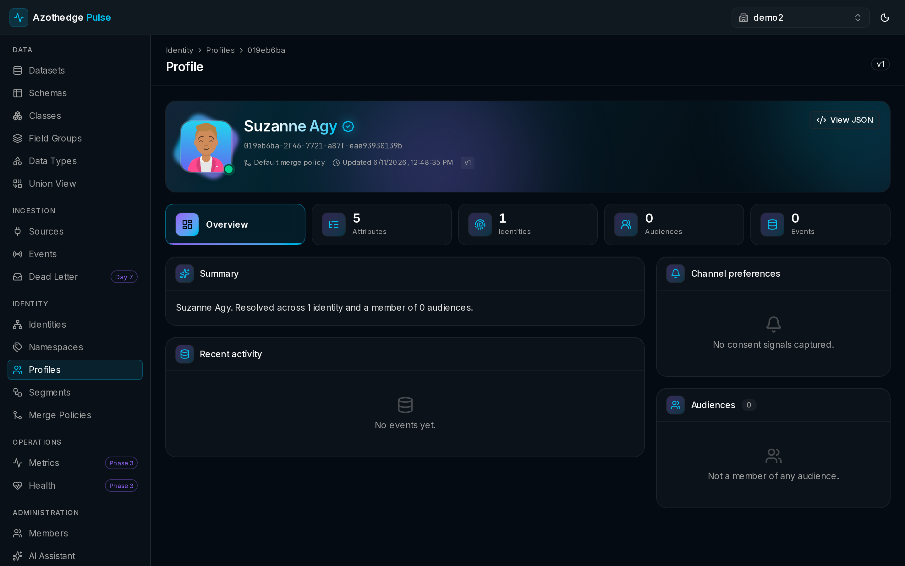Click the Datasets database icon
Viewport: 905px width, 566px height.
point(18,70)
